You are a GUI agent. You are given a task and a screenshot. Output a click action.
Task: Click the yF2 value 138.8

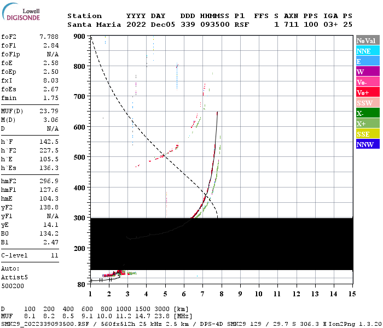coord(49,207)
